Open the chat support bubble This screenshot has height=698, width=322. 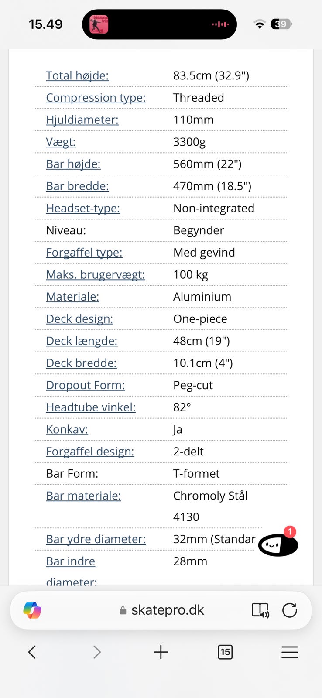[x=277, y=544]
